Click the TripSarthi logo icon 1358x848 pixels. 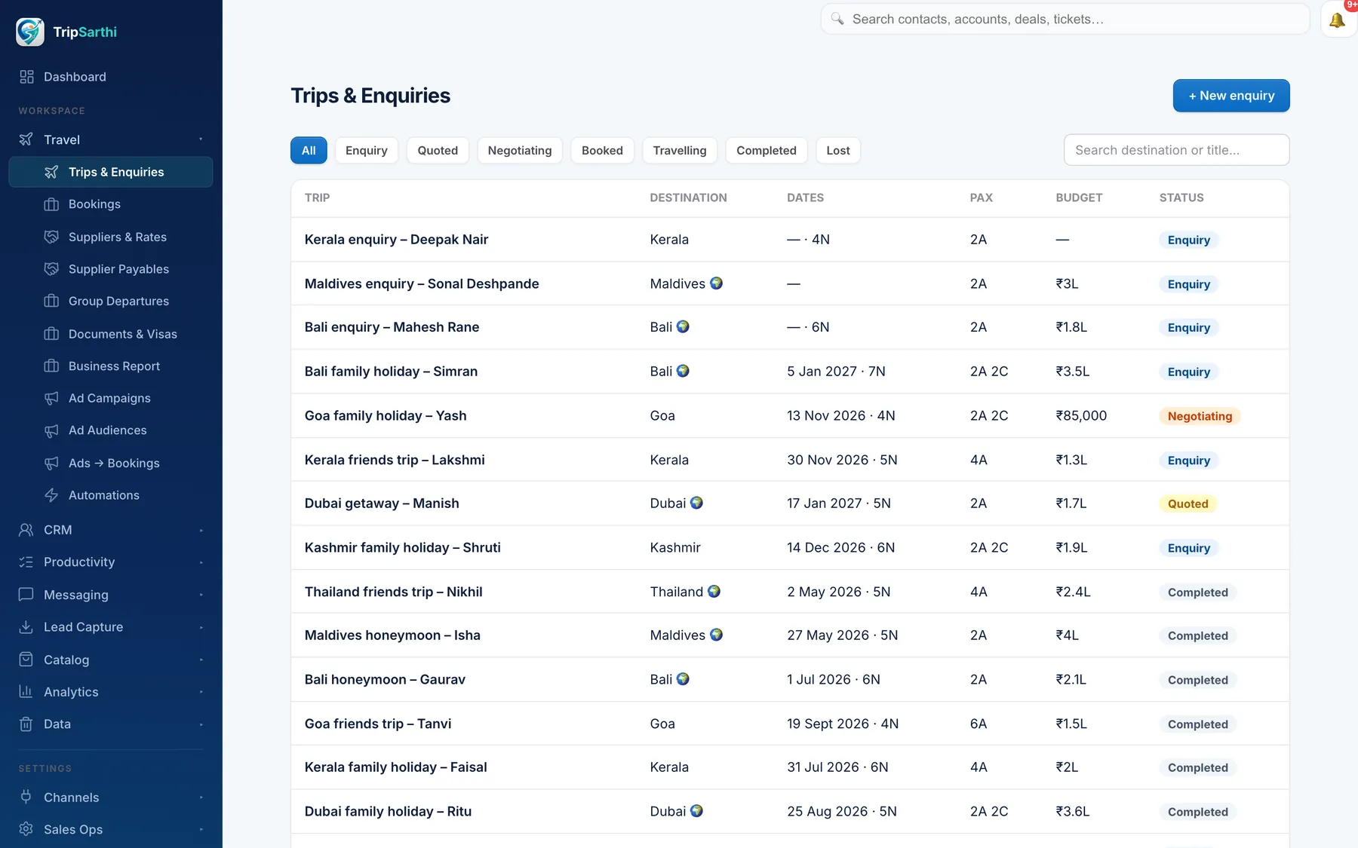(30, 32)
